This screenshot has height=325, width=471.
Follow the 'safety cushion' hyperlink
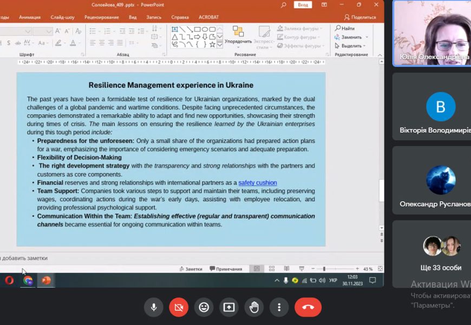tap(257, 183)
